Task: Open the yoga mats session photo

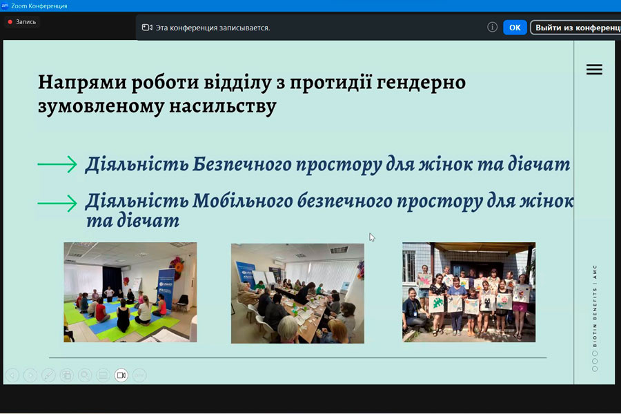Action: (x=130, y=293)
